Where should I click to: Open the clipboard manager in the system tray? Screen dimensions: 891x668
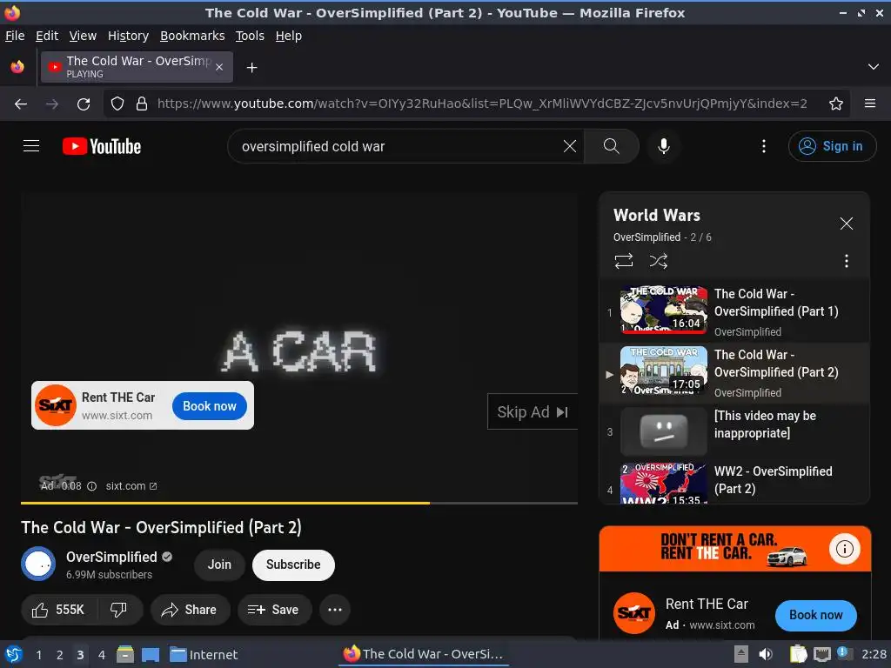pos(798,654)
